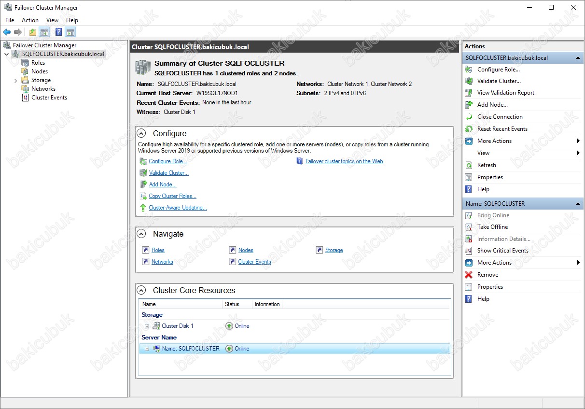Expand the Storage node arrow in the tree
585x409 pixels.
point(15,80)
